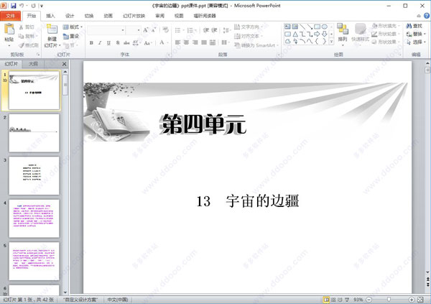Select the straight line shape in gallery
Viewport: 431px width, 304px height.
pyautogui.click(x=302, y=27)
